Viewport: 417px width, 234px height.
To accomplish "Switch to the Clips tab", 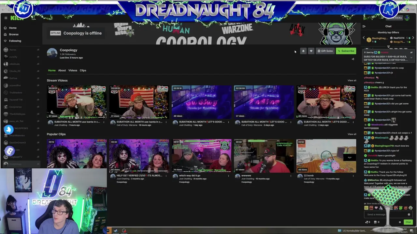I will click(83, 71).
